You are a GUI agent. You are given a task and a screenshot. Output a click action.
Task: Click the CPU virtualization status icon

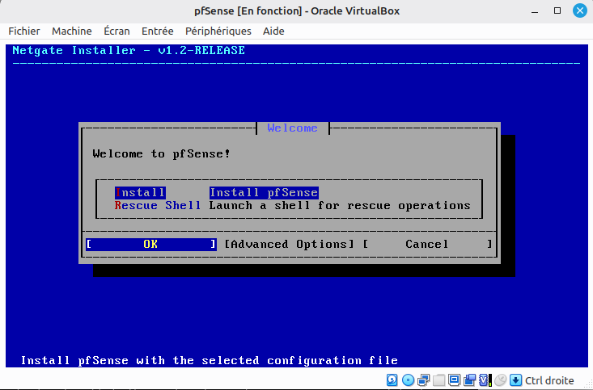tap(485, 380)
